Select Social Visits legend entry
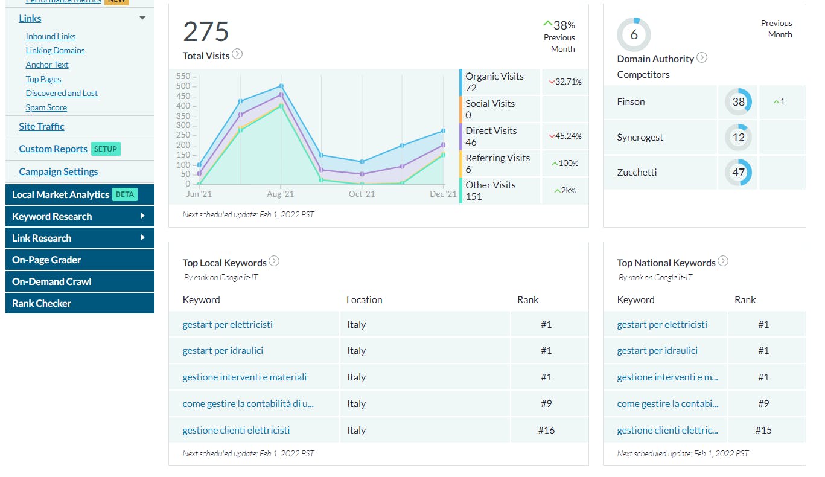This screenshot has width=825, height=477. coord(500,109)
